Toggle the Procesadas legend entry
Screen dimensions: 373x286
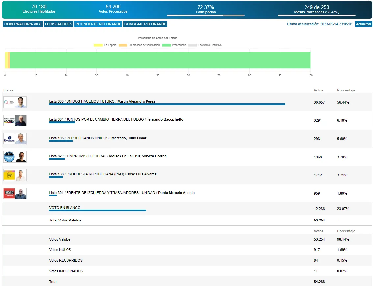[x=174, y=45]
